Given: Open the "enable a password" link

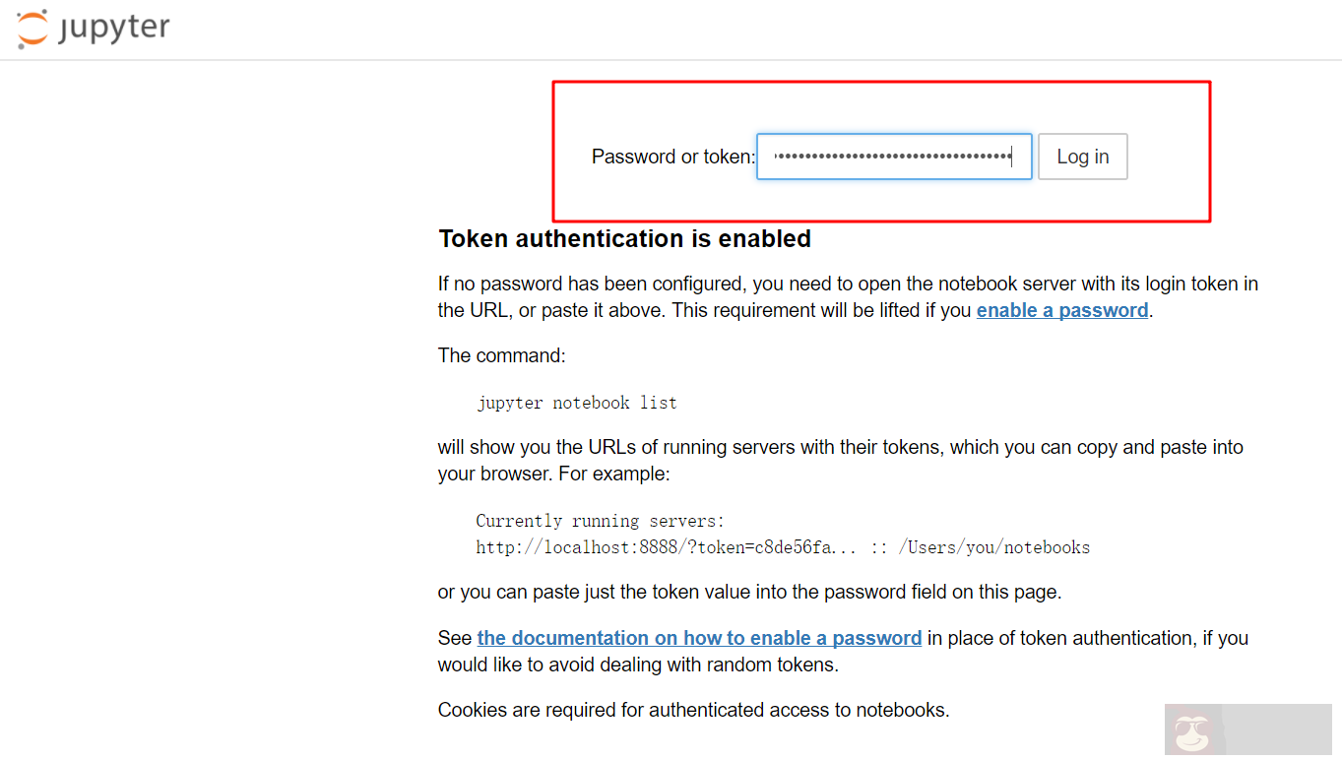Looking at the screenshot, I should [1061, 310].
